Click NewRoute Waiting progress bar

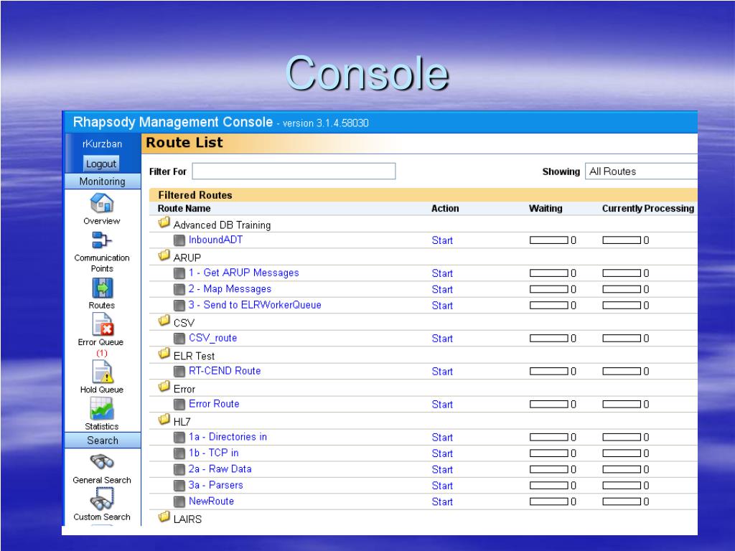(x=549, y=501)
